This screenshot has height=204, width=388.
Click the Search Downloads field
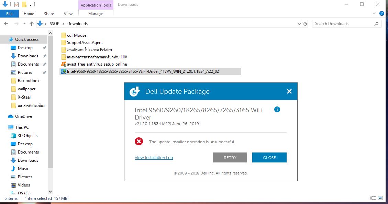pos(346,24)
